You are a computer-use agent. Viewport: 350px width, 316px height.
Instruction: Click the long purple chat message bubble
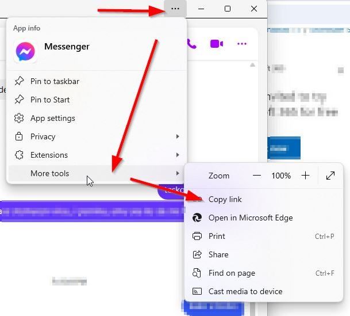[92, 211]
